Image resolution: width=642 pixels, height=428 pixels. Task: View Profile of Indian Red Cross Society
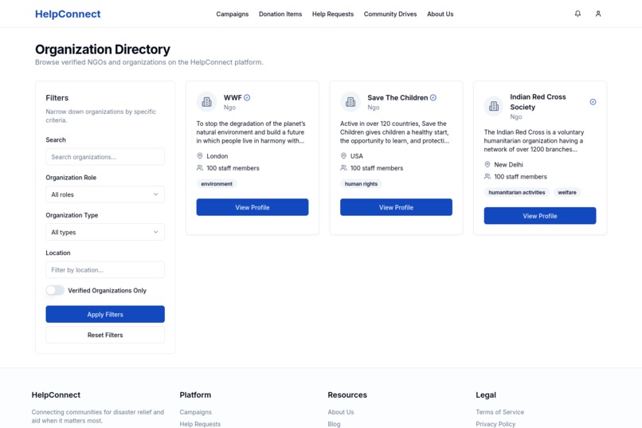click(539, 216)
